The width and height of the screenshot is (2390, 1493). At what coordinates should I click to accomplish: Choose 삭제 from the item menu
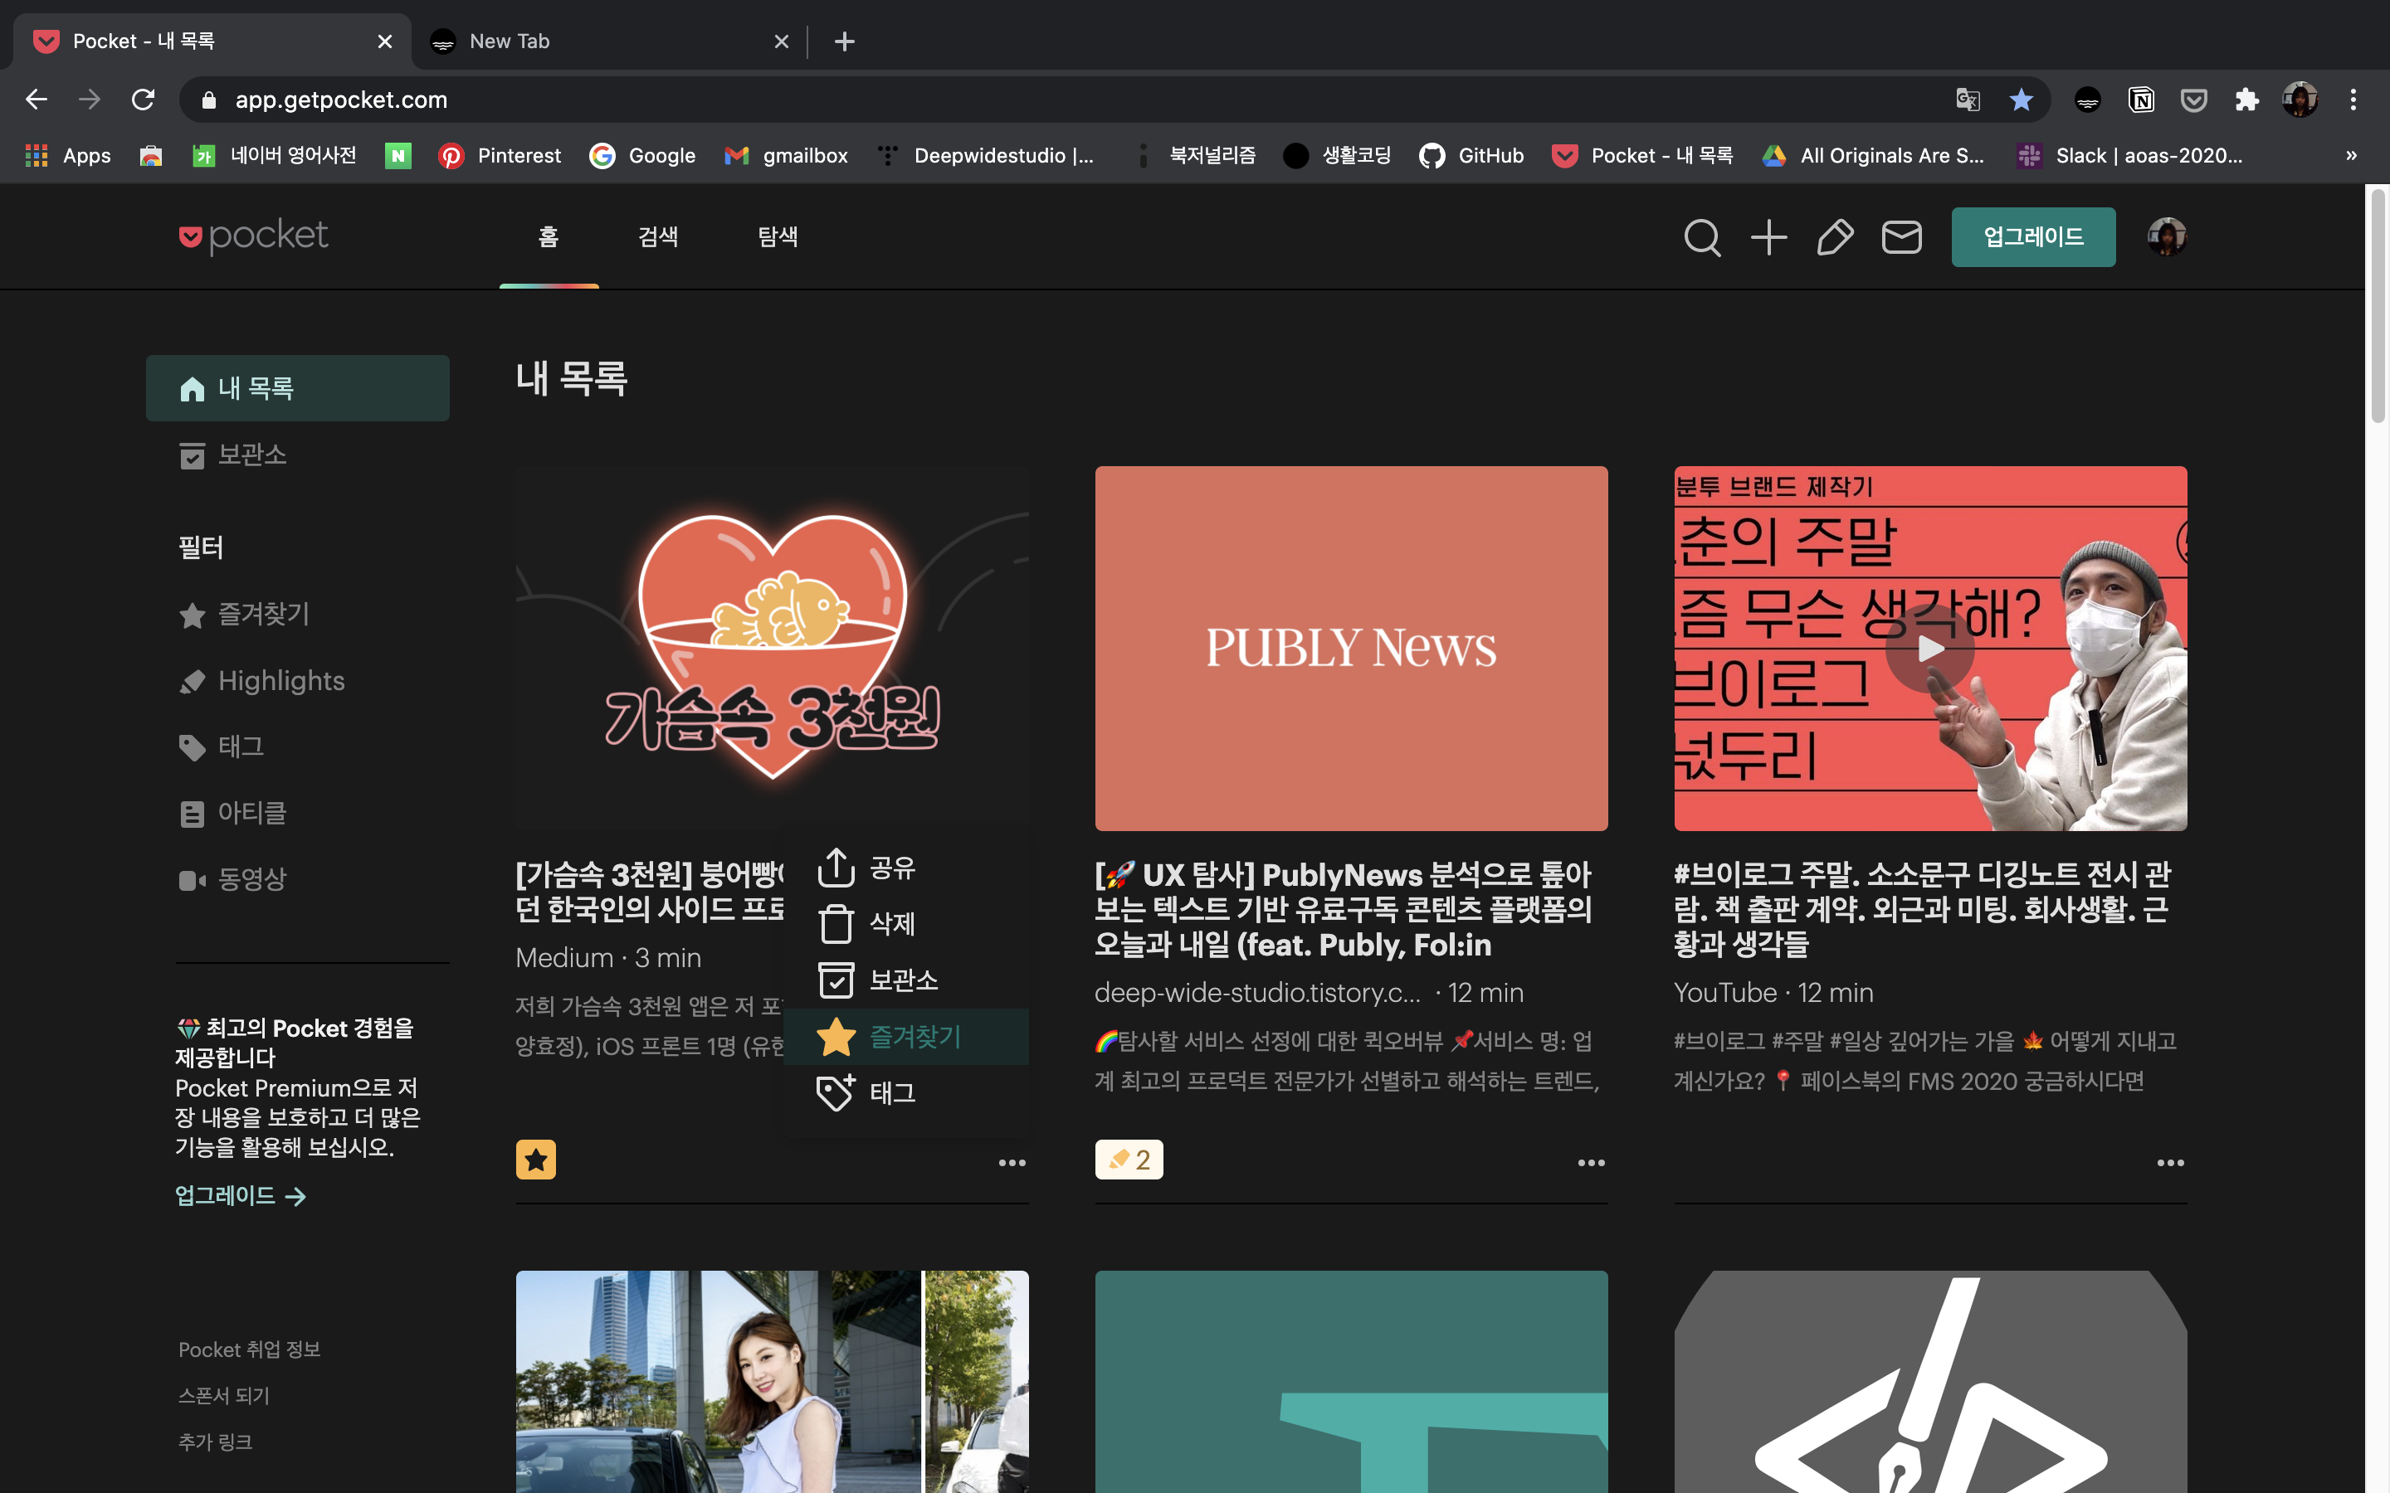pyautogui.click(x=905, y=923)
